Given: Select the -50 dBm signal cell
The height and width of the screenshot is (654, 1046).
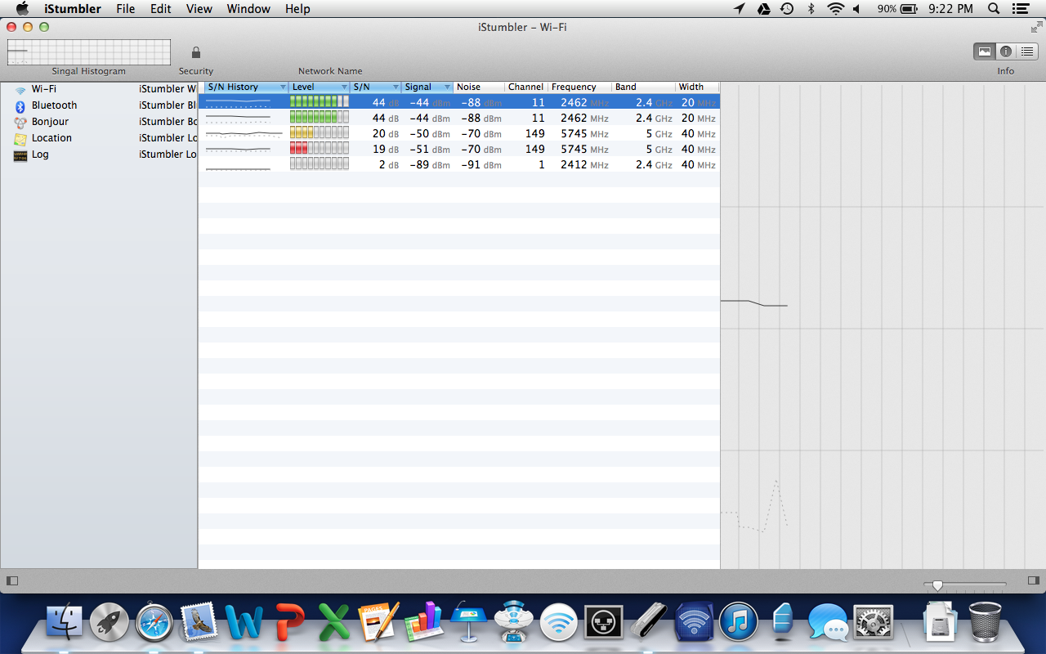Looking at the screenshot, I should coord(430,133).
